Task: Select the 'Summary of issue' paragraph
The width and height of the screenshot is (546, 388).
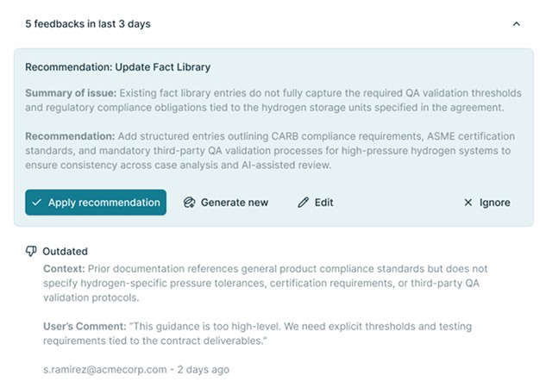Action: pos(273,100)
